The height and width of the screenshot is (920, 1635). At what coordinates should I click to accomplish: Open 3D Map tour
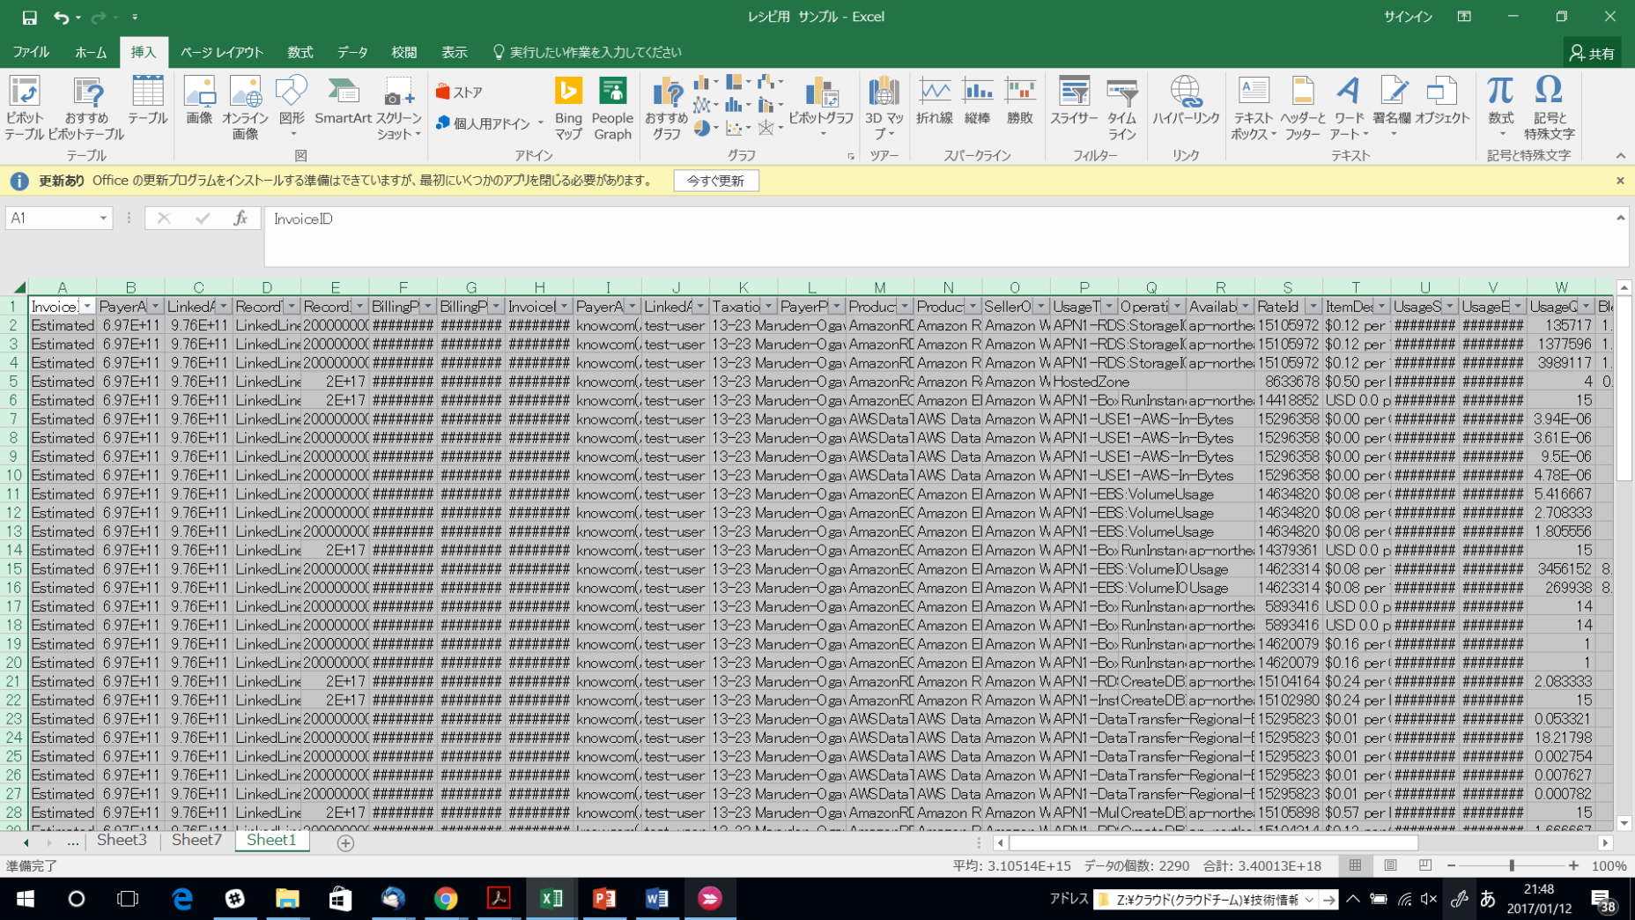point(884,108)
